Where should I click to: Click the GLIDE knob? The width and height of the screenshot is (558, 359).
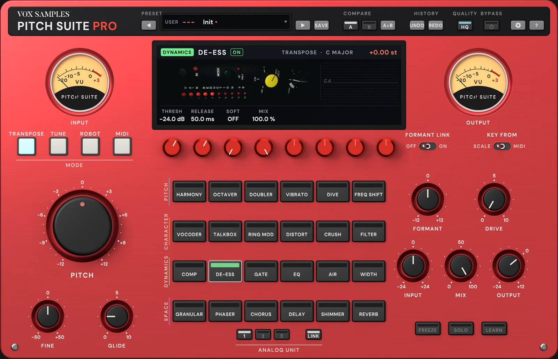(x=117, y=316)
